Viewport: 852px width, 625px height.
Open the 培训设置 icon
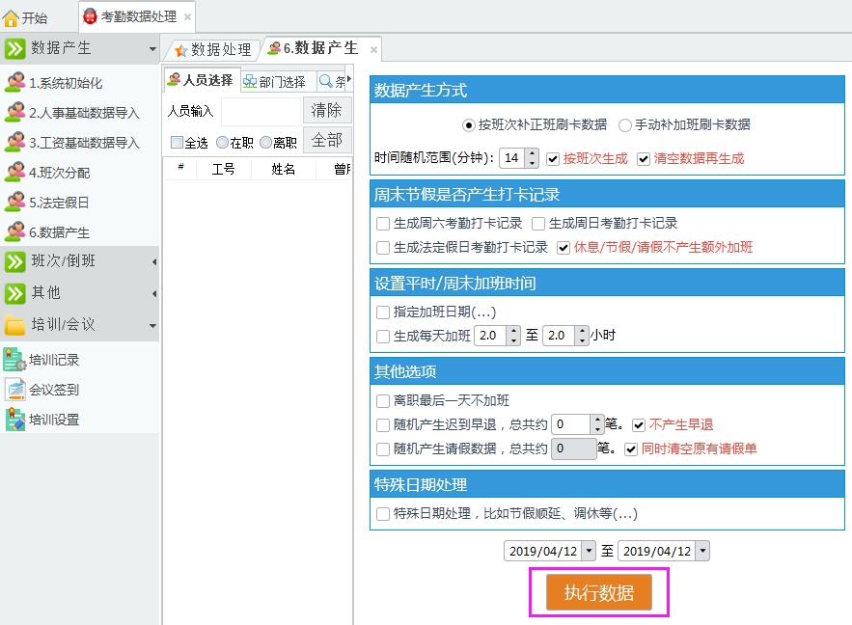pos(15,420)
